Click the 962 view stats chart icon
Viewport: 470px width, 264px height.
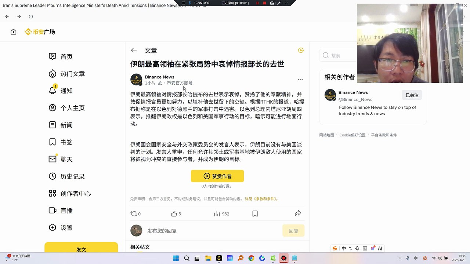217,214
